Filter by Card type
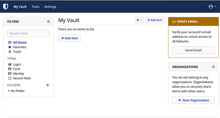Screen dimensions: 220x118 [16, 69]
